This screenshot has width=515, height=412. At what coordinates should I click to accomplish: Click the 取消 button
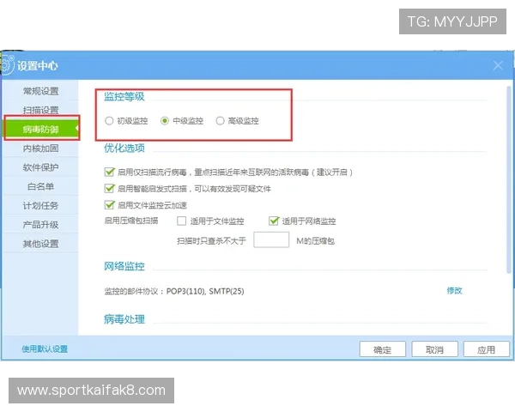[x=434, y=349]
